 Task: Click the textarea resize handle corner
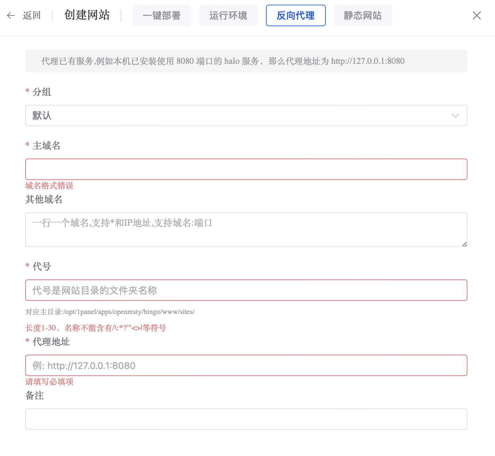(x=464, y=244)
